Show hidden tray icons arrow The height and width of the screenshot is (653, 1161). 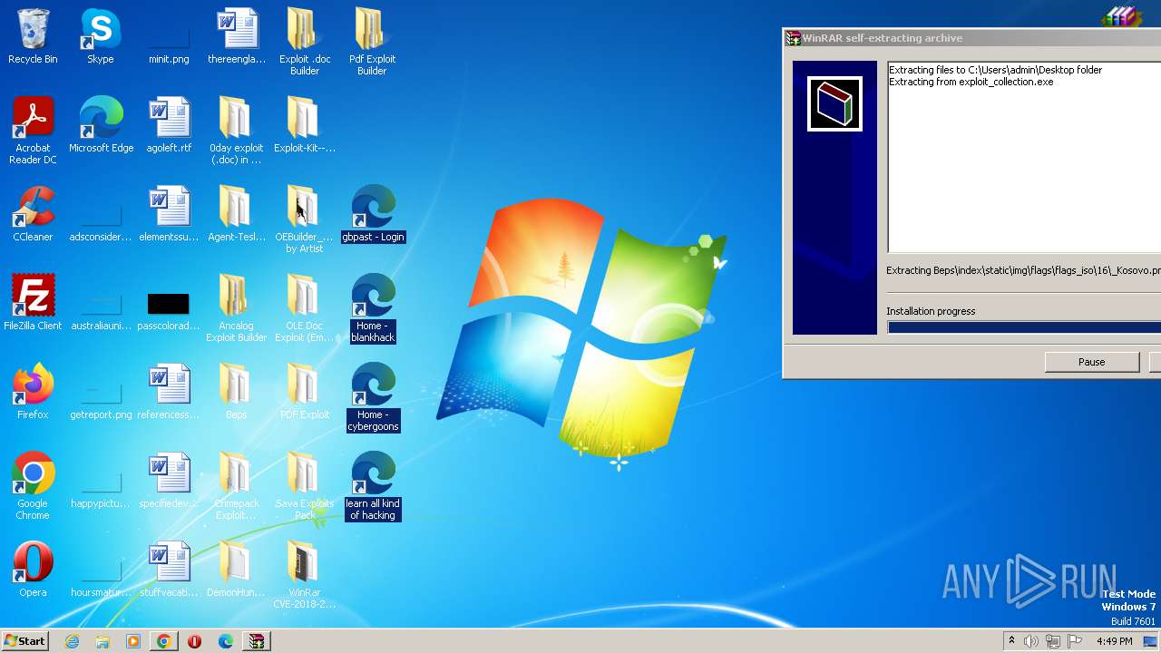tap(1011, 641)
